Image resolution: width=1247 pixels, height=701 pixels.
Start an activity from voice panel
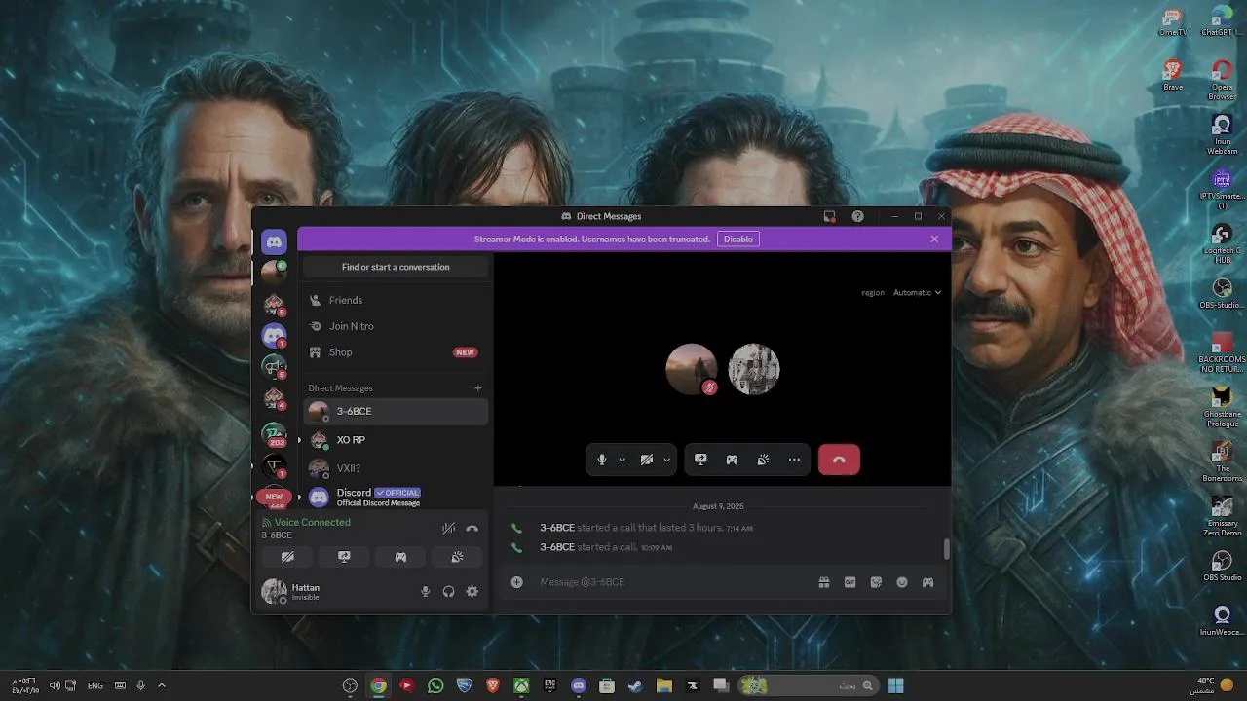[400, 557]
